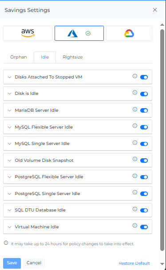Open info icon for MariaDB Server Idle
Viewport: 166px width, 270px height.
(135, 109)
